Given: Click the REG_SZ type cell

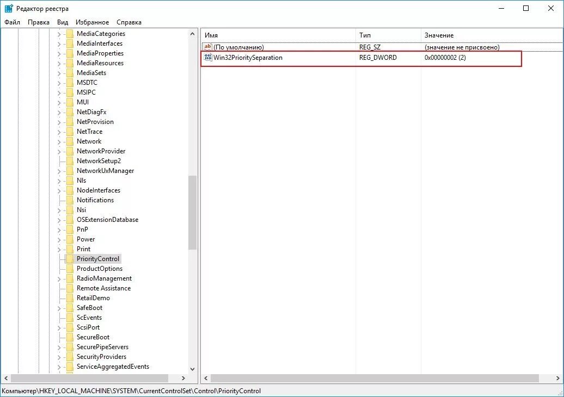Looking at the screenshot, I should tap(370, 47).
